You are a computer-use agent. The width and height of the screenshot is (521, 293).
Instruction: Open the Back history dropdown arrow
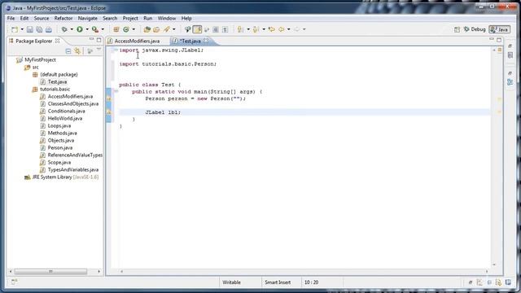[288, 29]
